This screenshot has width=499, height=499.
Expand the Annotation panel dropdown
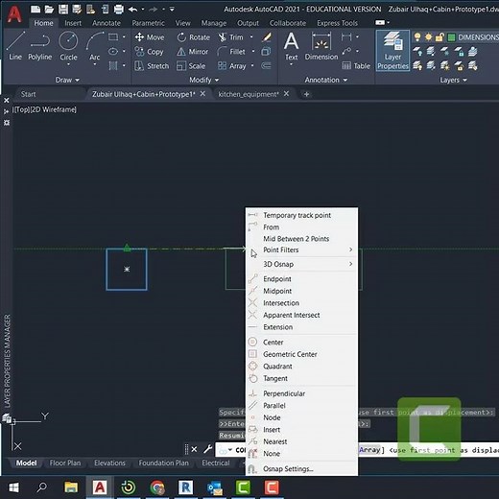[x=325, y=80]
